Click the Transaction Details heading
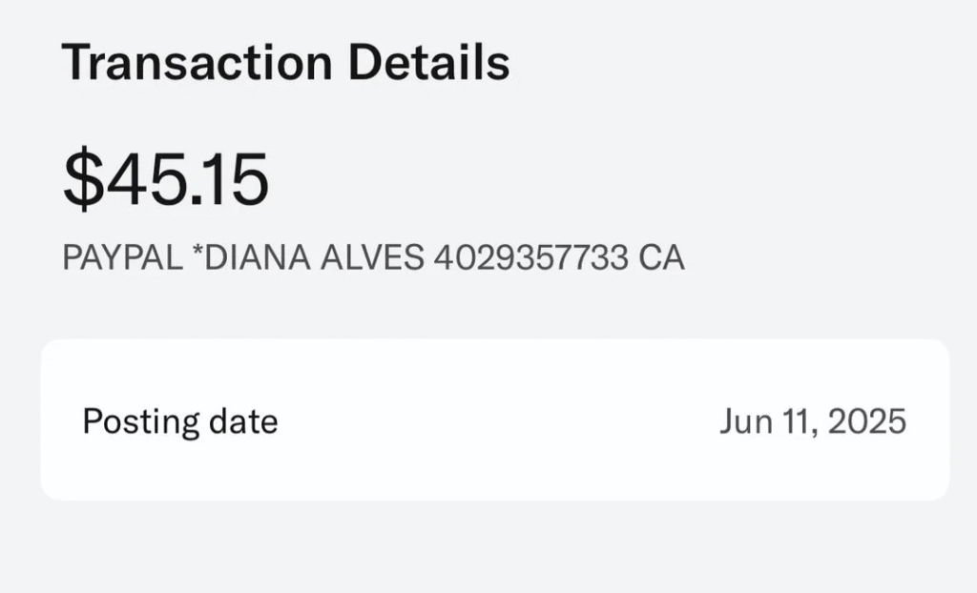This screenshot has height=593, width=977. pos(285,63)
